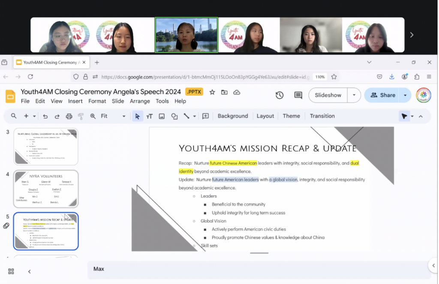Select slide 5 Mission Recap thumbnail
This screenshot has height=284, width=439.
pyautogui.click(x=46, y=231)
